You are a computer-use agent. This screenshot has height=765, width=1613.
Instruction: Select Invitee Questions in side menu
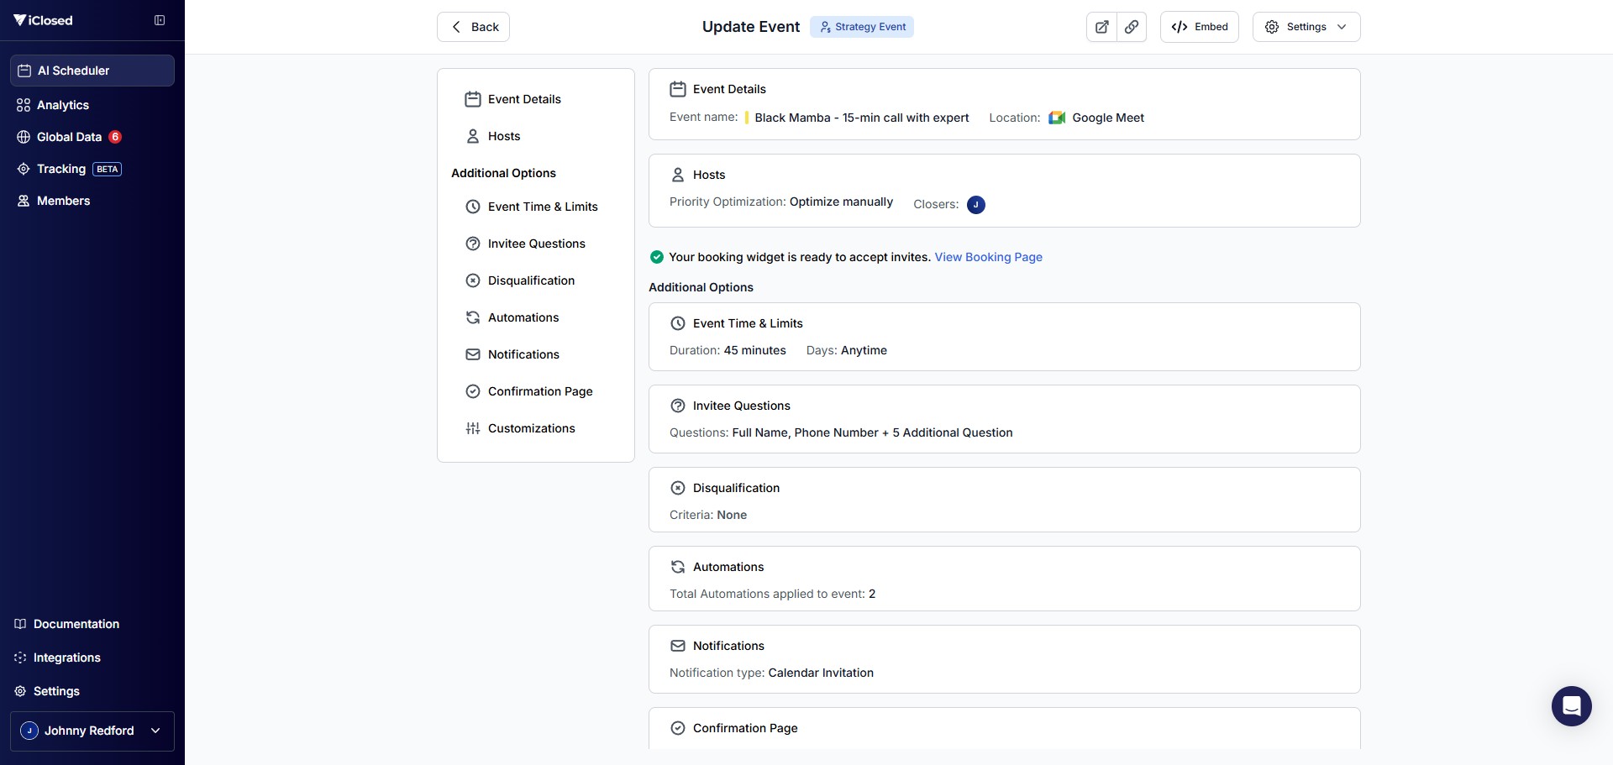(536, 244)
